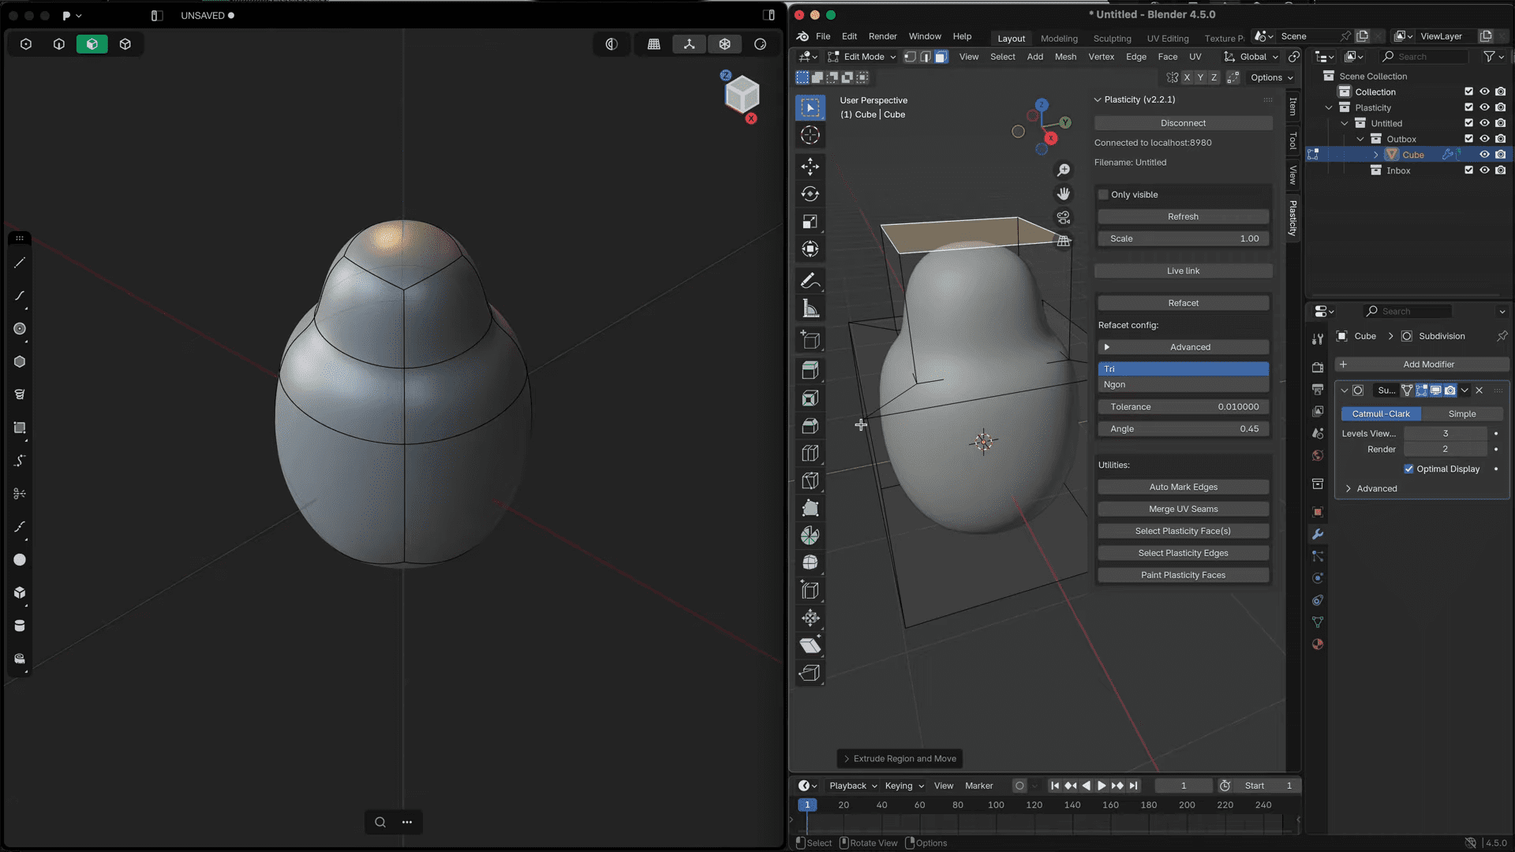Image resolution: width=1515 pixels, height=852 pixels.
Task: Uncheck Optimal Display in the Subdivision modifier
Action: (x=1409, y=469)
